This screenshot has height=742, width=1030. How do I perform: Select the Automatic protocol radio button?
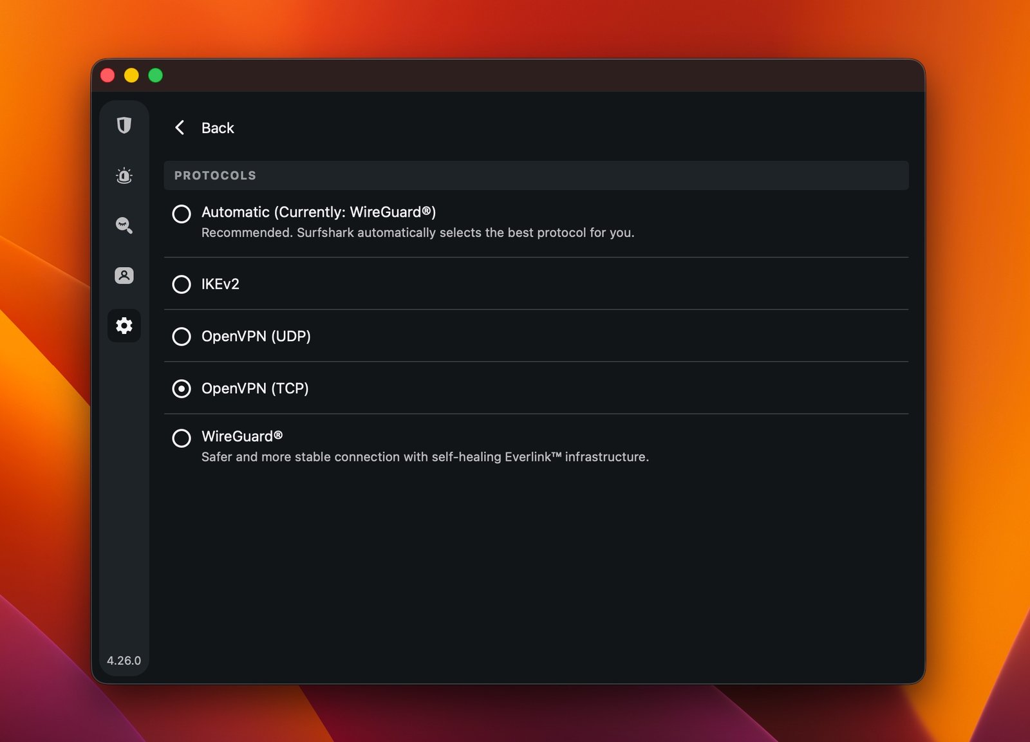coord(182,214)
